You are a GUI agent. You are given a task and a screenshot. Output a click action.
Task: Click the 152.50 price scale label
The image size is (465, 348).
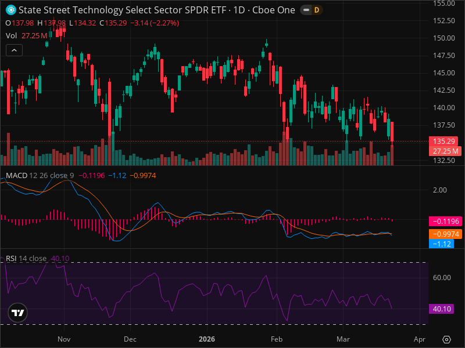click(x=444, y=21)
